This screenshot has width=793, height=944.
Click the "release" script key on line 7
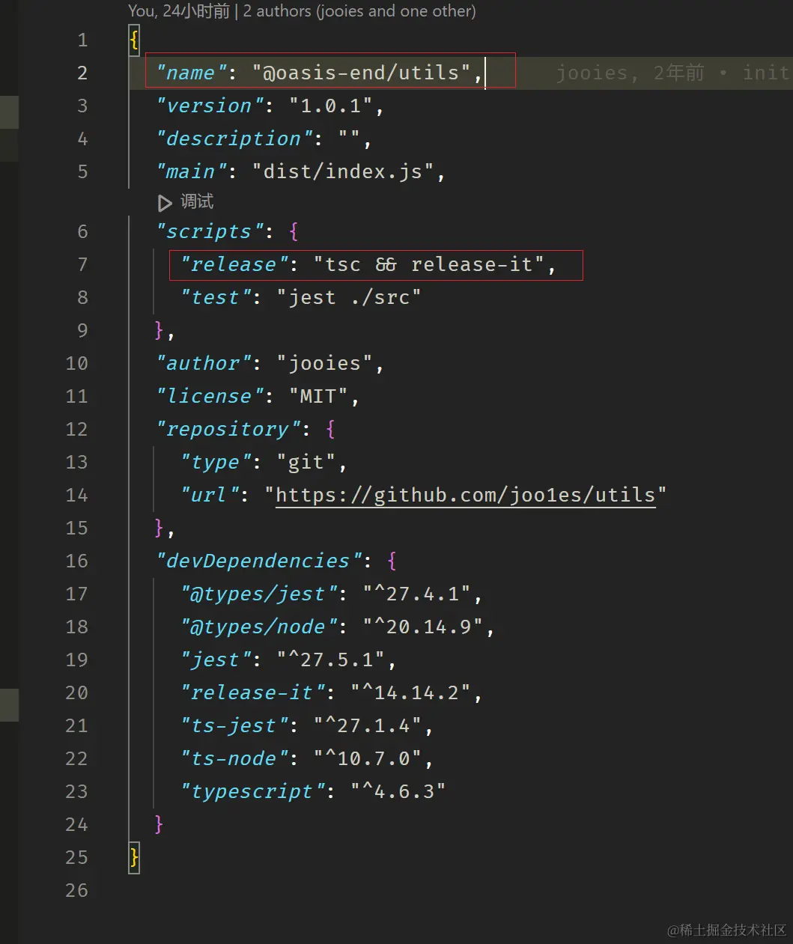click(233, 264)
